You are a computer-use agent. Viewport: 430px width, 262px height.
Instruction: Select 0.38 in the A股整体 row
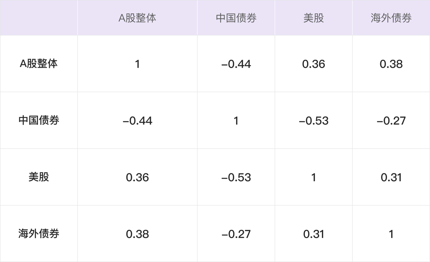coord(391,64)
